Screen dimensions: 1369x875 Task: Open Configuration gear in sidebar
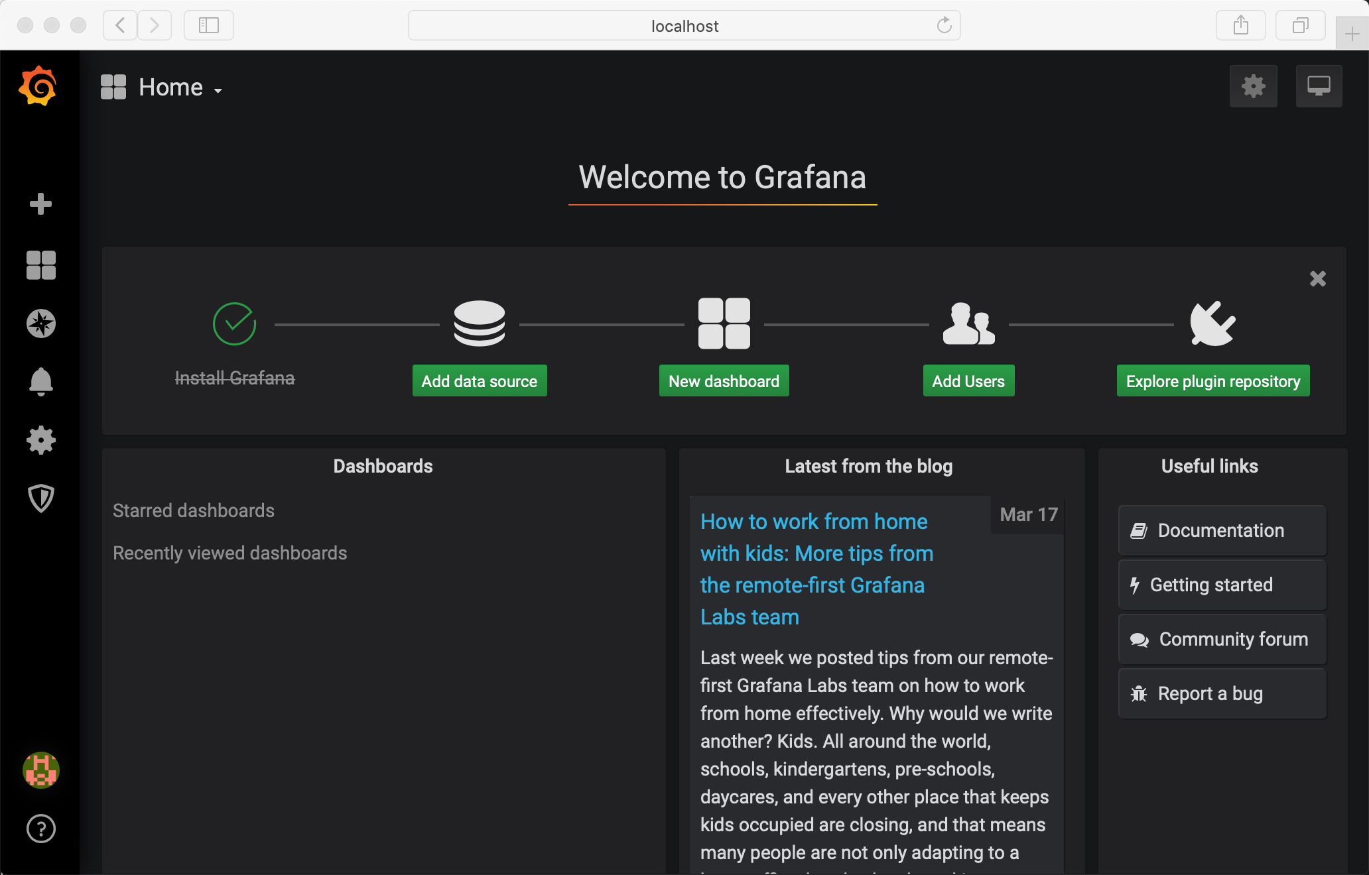(40, 440)
